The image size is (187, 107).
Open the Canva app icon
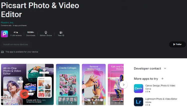pyautogui.click(x=138, y=88)
